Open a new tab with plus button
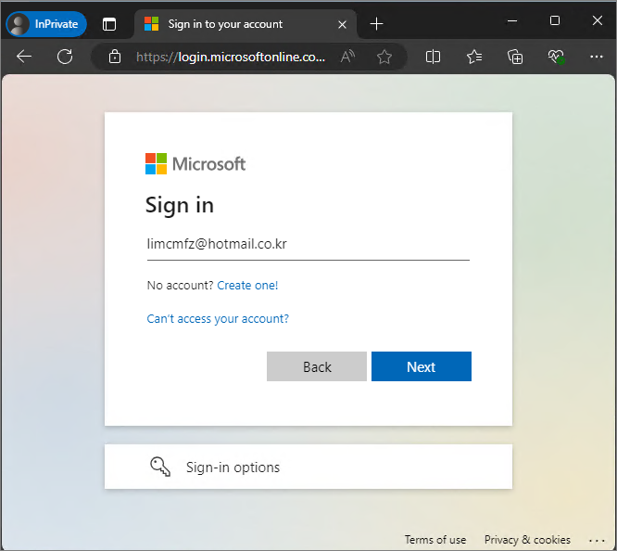The image size is (617, 551). point(376,24)
